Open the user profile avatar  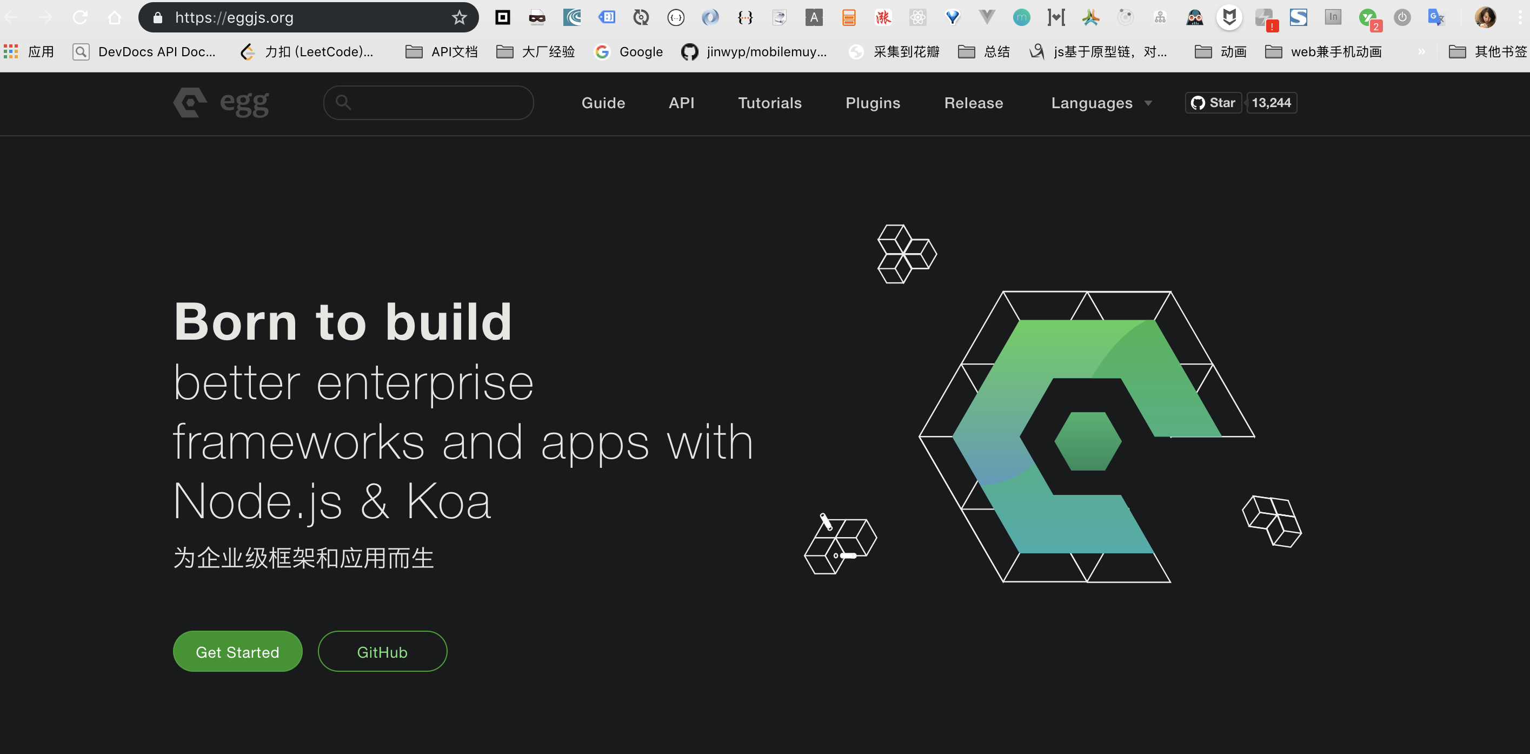point(1485,18)
